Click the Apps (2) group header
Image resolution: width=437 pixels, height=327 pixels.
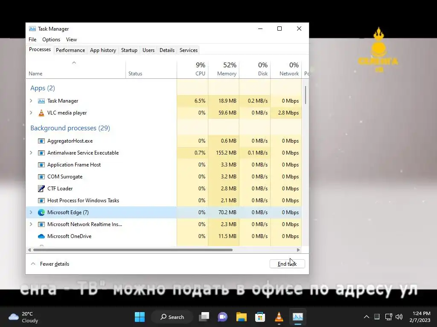pyautogui.click(x=43, y=88)
